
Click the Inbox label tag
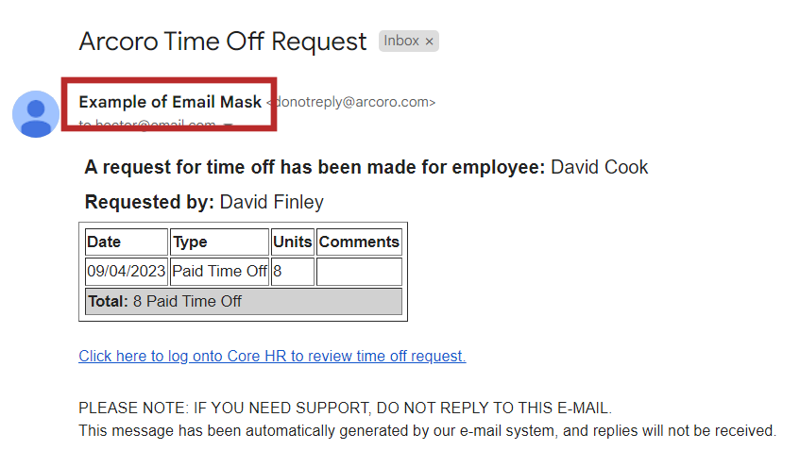click(401, 42)
